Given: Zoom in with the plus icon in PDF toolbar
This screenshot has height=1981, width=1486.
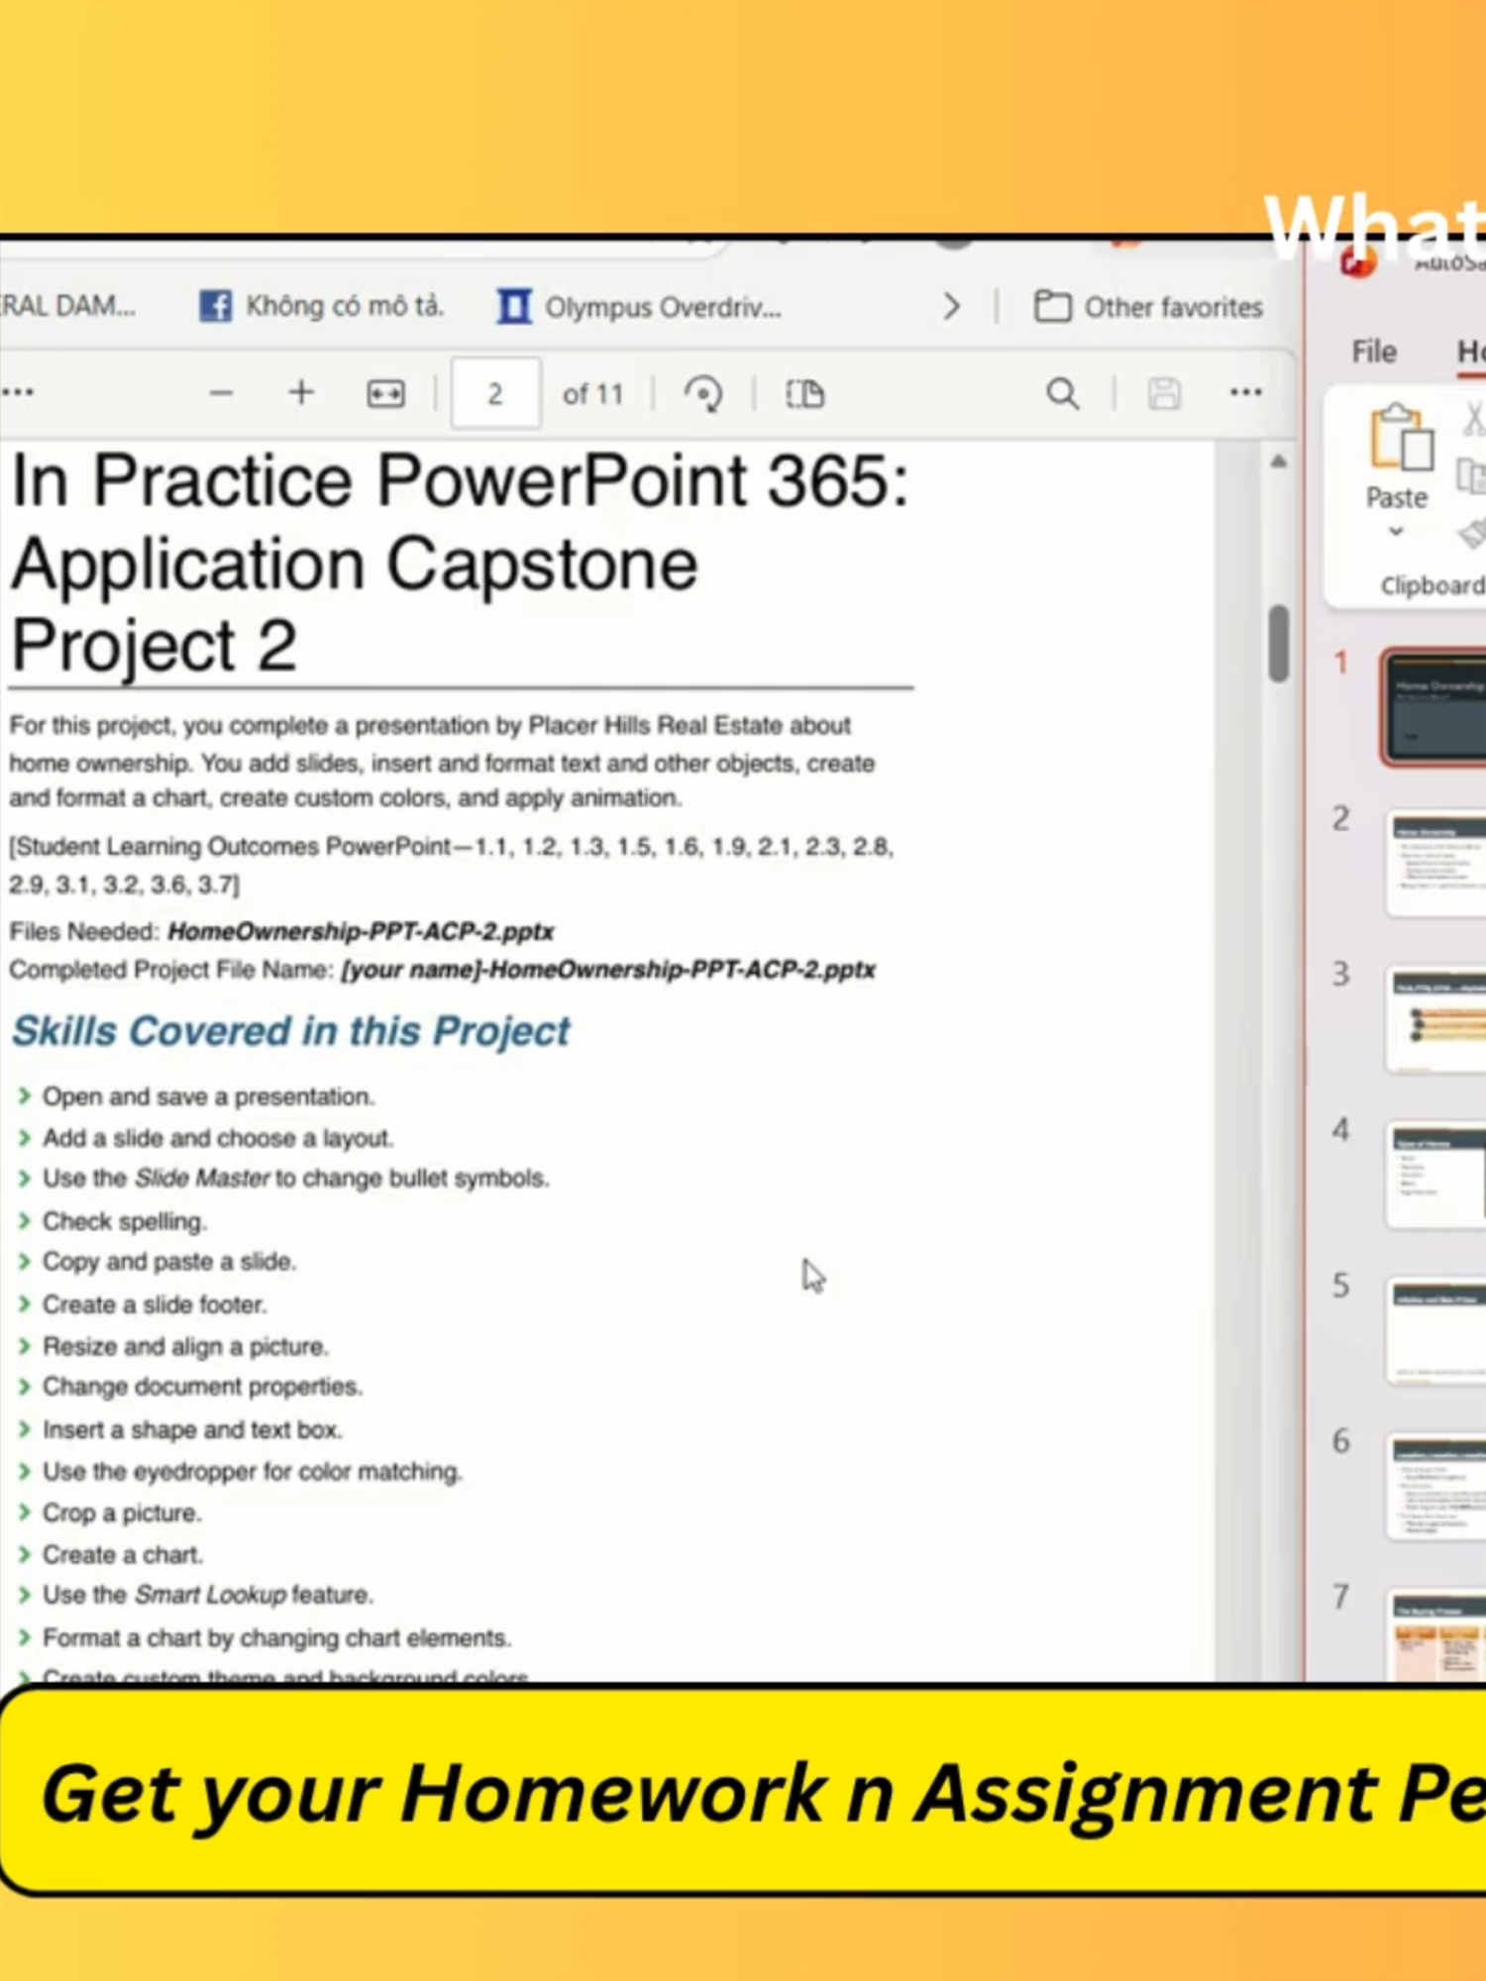Looking at the screenshot, I should coord(301,393).
